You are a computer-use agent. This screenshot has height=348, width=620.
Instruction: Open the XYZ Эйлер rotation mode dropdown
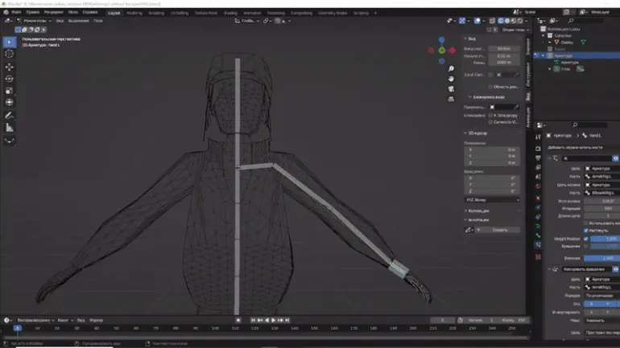point(492,199)
